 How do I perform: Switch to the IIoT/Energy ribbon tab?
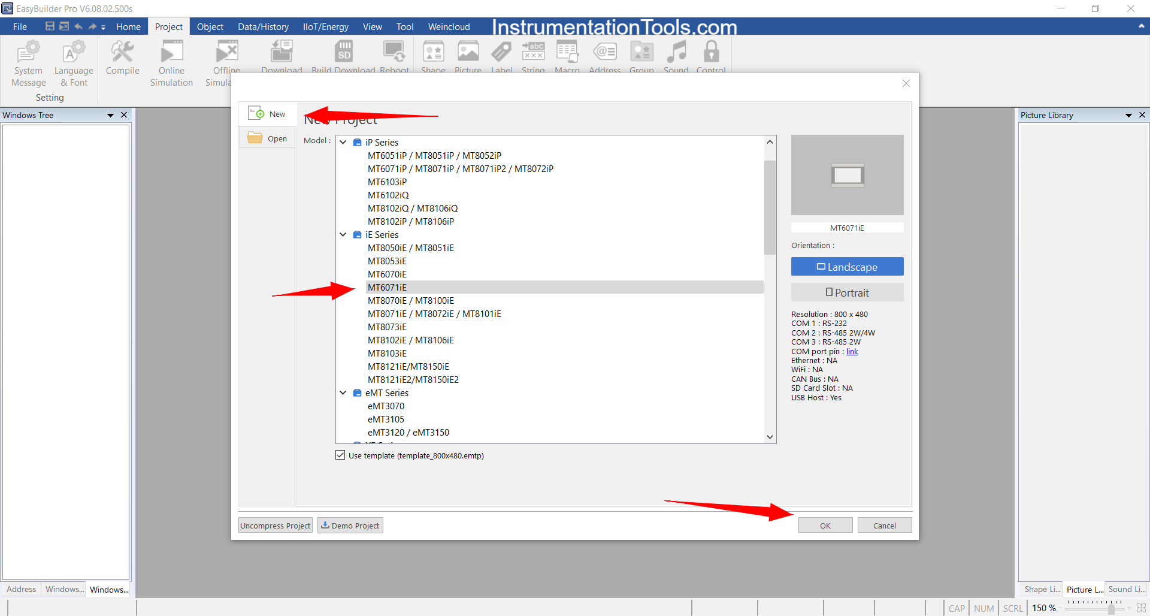(x=325, y=26)
